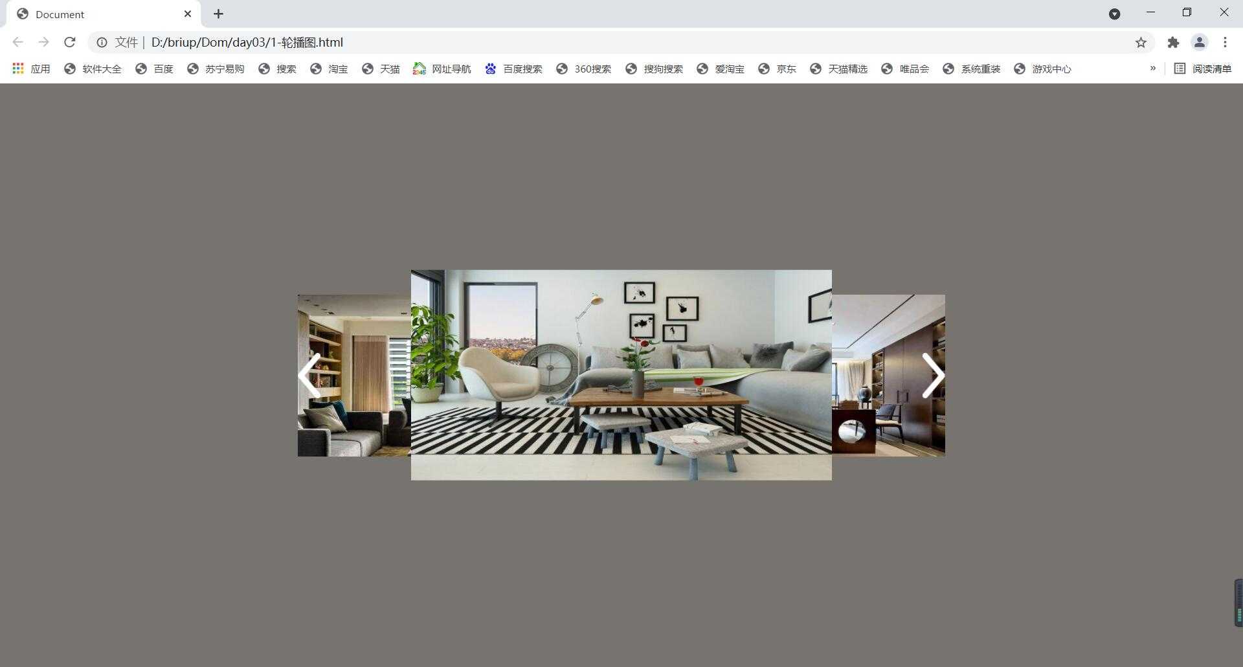Open the 爱淘宝 bookmark

(x=721, y=69)
